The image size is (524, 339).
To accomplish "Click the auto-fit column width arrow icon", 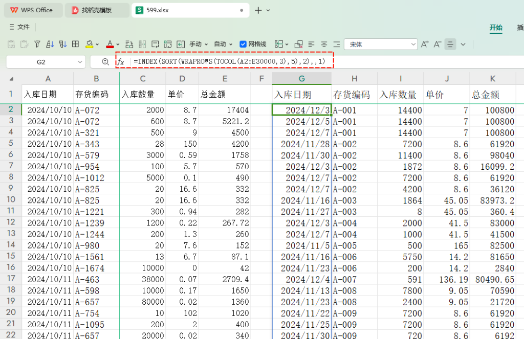I will pos(181,44).
